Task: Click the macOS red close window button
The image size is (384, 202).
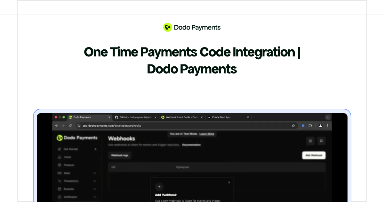Action: tap(56, 117)
